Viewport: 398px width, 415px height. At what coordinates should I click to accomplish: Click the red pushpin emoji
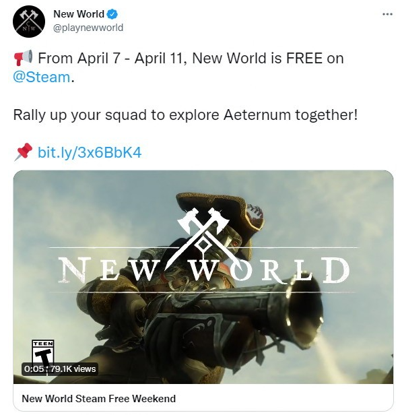(x=24, y=152)
